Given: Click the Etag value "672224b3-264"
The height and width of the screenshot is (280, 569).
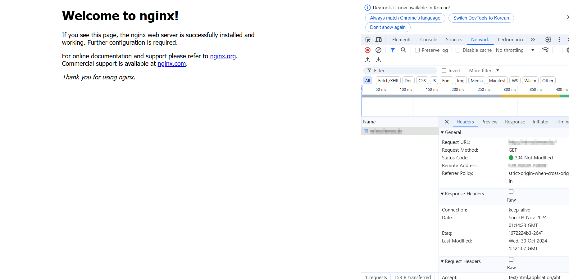Looking at the screenshot, I should 526,233.
